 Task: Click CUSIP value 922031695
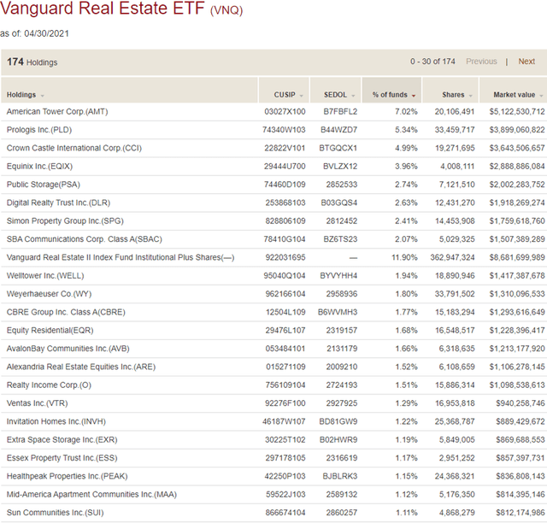pyautogui.click(x=285, y=257)
